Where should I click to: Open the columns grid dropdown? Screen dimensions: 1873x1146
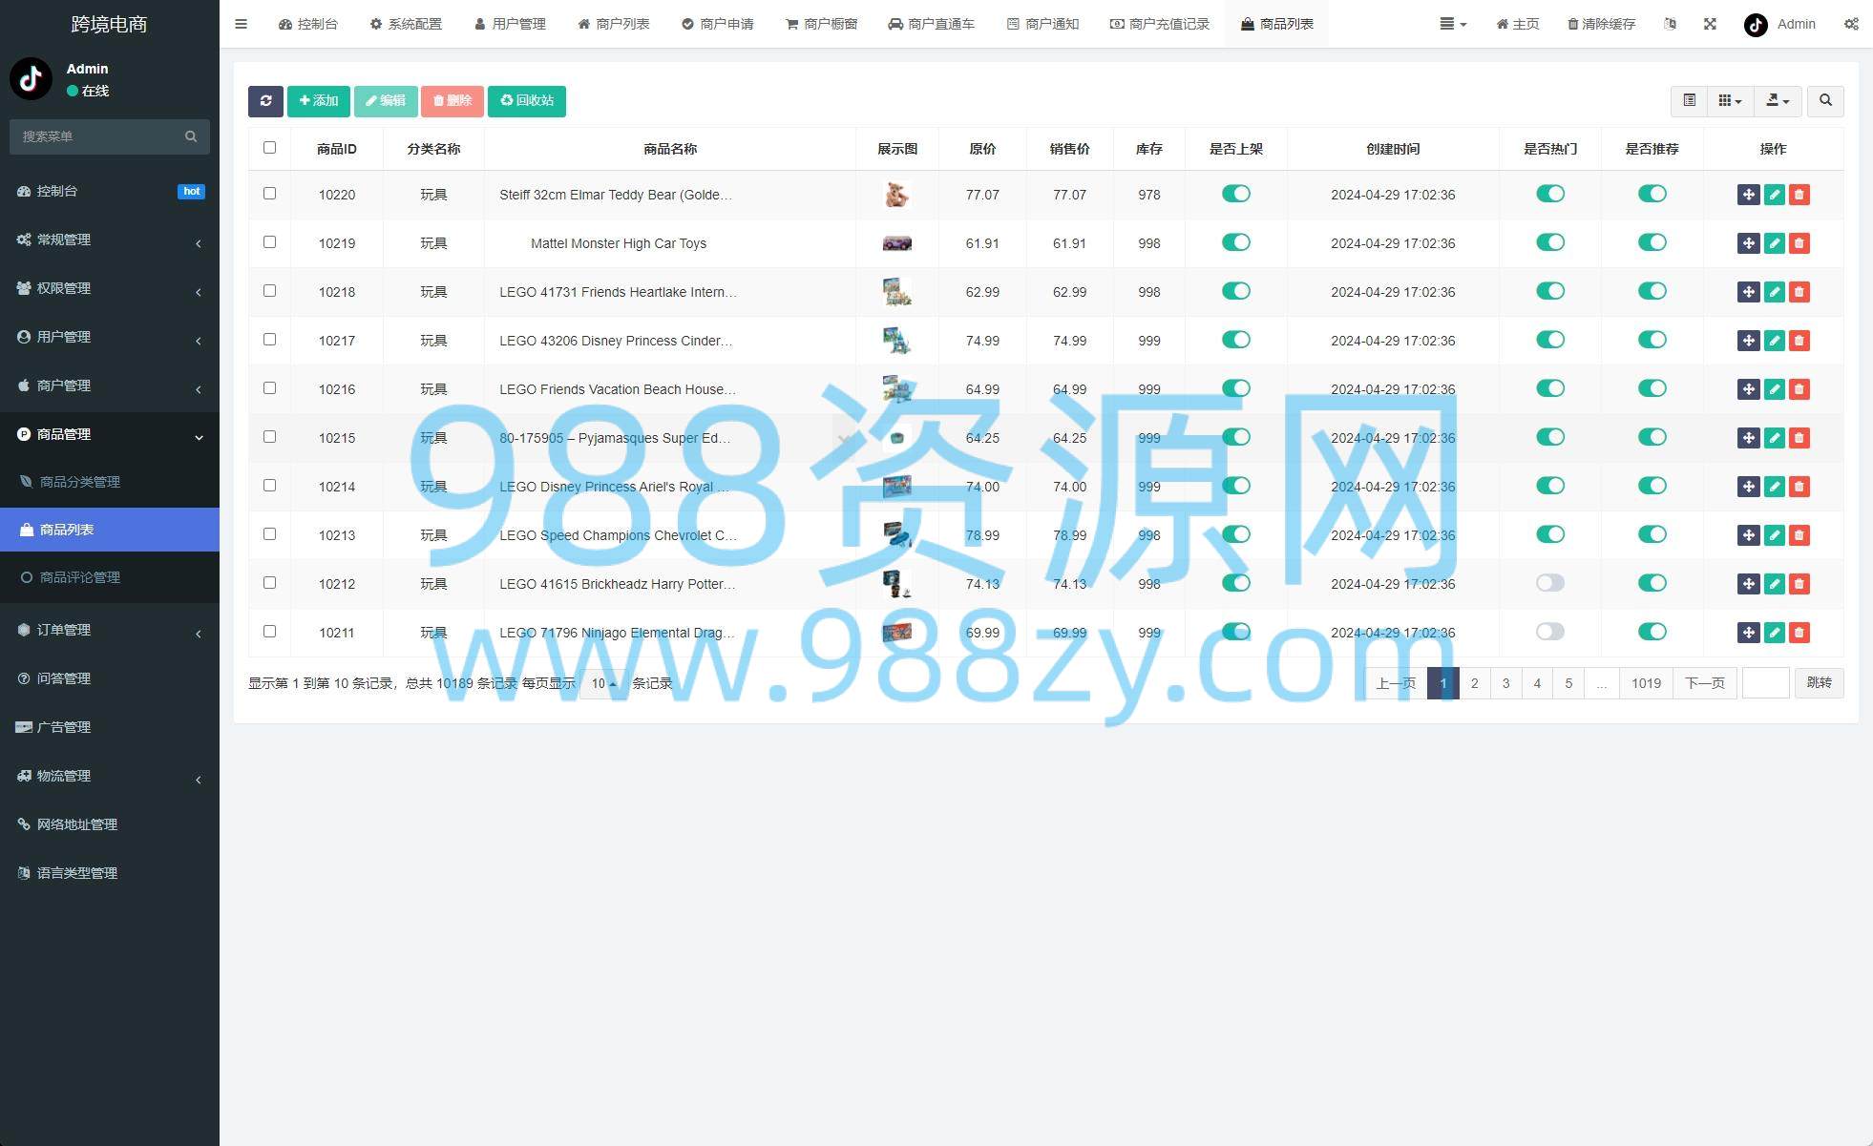click(1729, 101)
